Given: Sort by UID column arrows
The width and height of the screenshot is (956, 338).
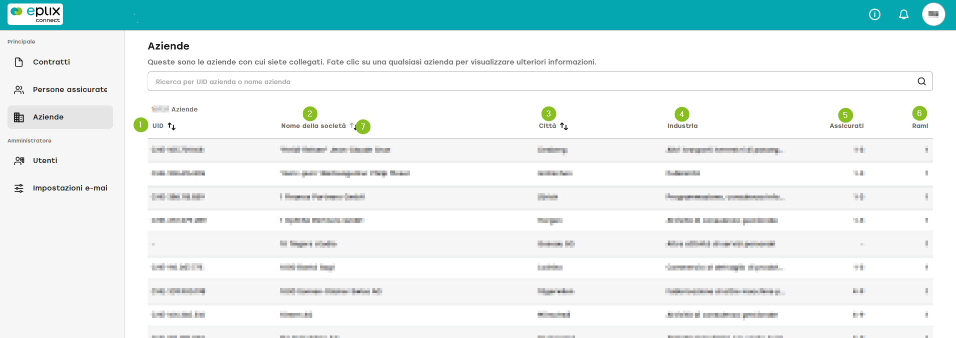Looking at the screenshot, I should (x=172, y=126).
